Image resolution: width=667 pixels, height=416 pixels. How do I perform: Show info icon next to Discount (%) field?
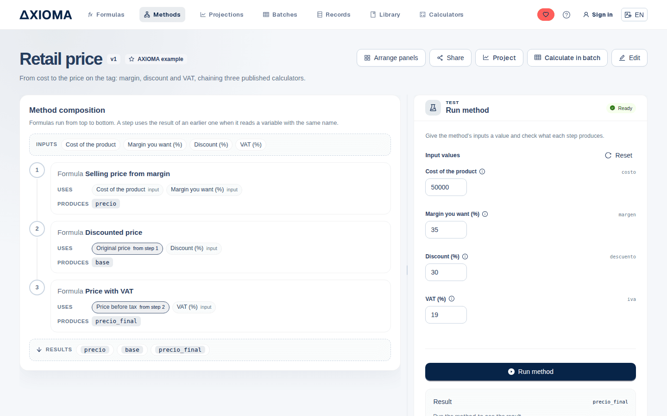click(465, 257)
